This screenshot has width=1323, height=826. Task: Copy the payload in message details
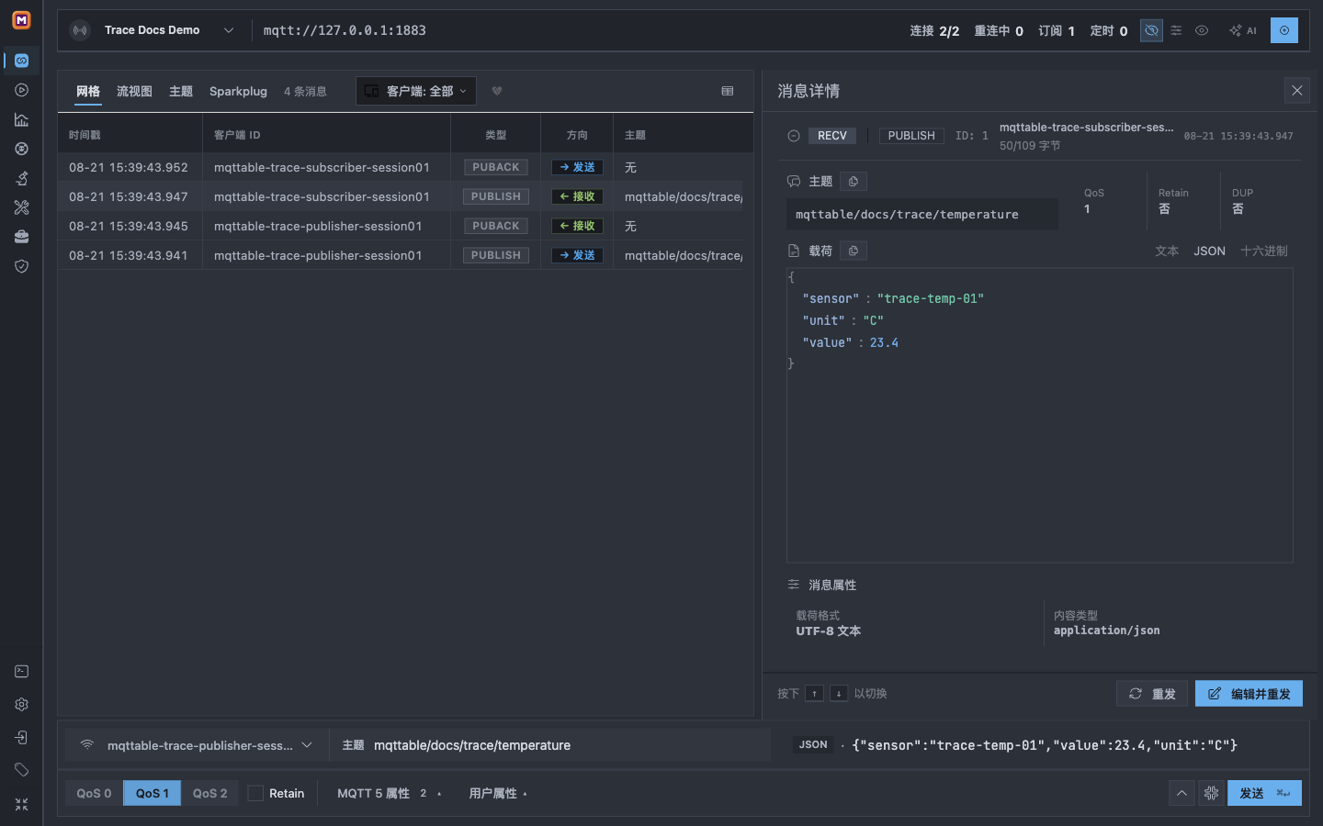(x=854, y=251)
